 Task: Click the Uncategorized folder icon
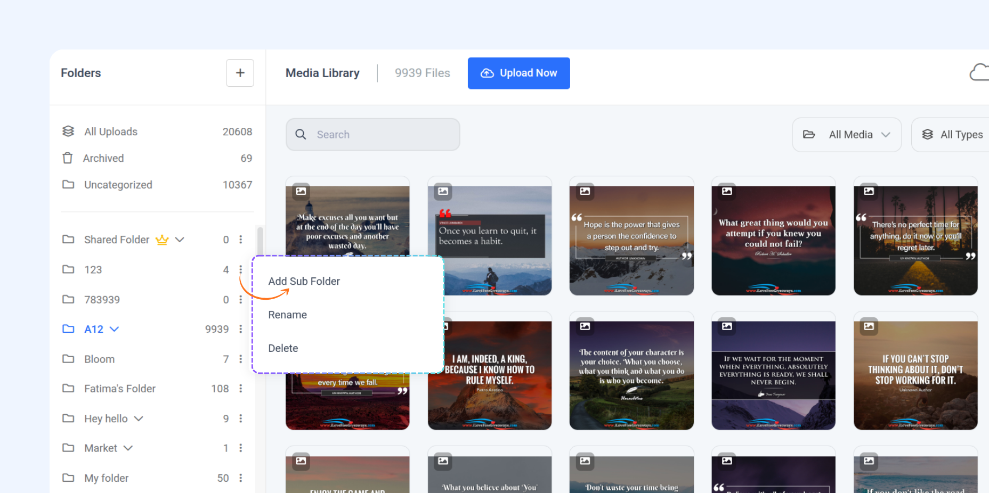pyautogui.click(x=68, y=184)
